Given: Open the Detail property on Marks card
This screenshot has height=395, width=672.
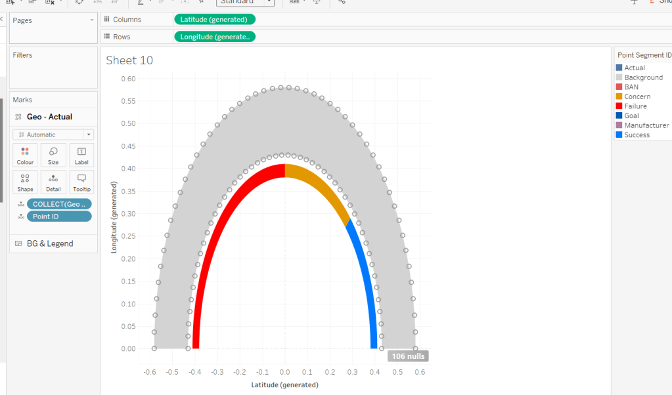Looking at the screenshot, I should point(53,182).
